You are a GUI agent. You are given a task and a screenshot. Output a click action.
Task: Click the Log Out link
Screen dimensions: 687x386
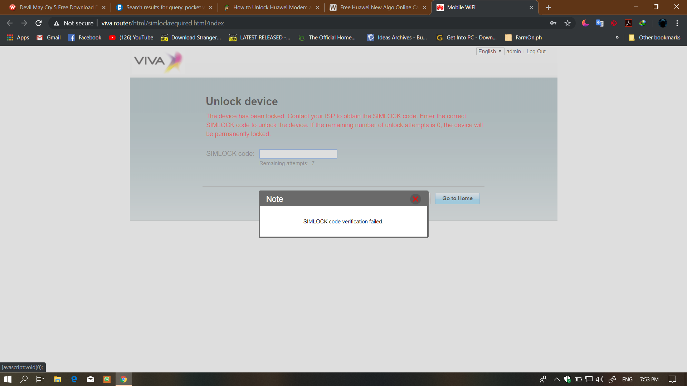(x=536, y=51)
